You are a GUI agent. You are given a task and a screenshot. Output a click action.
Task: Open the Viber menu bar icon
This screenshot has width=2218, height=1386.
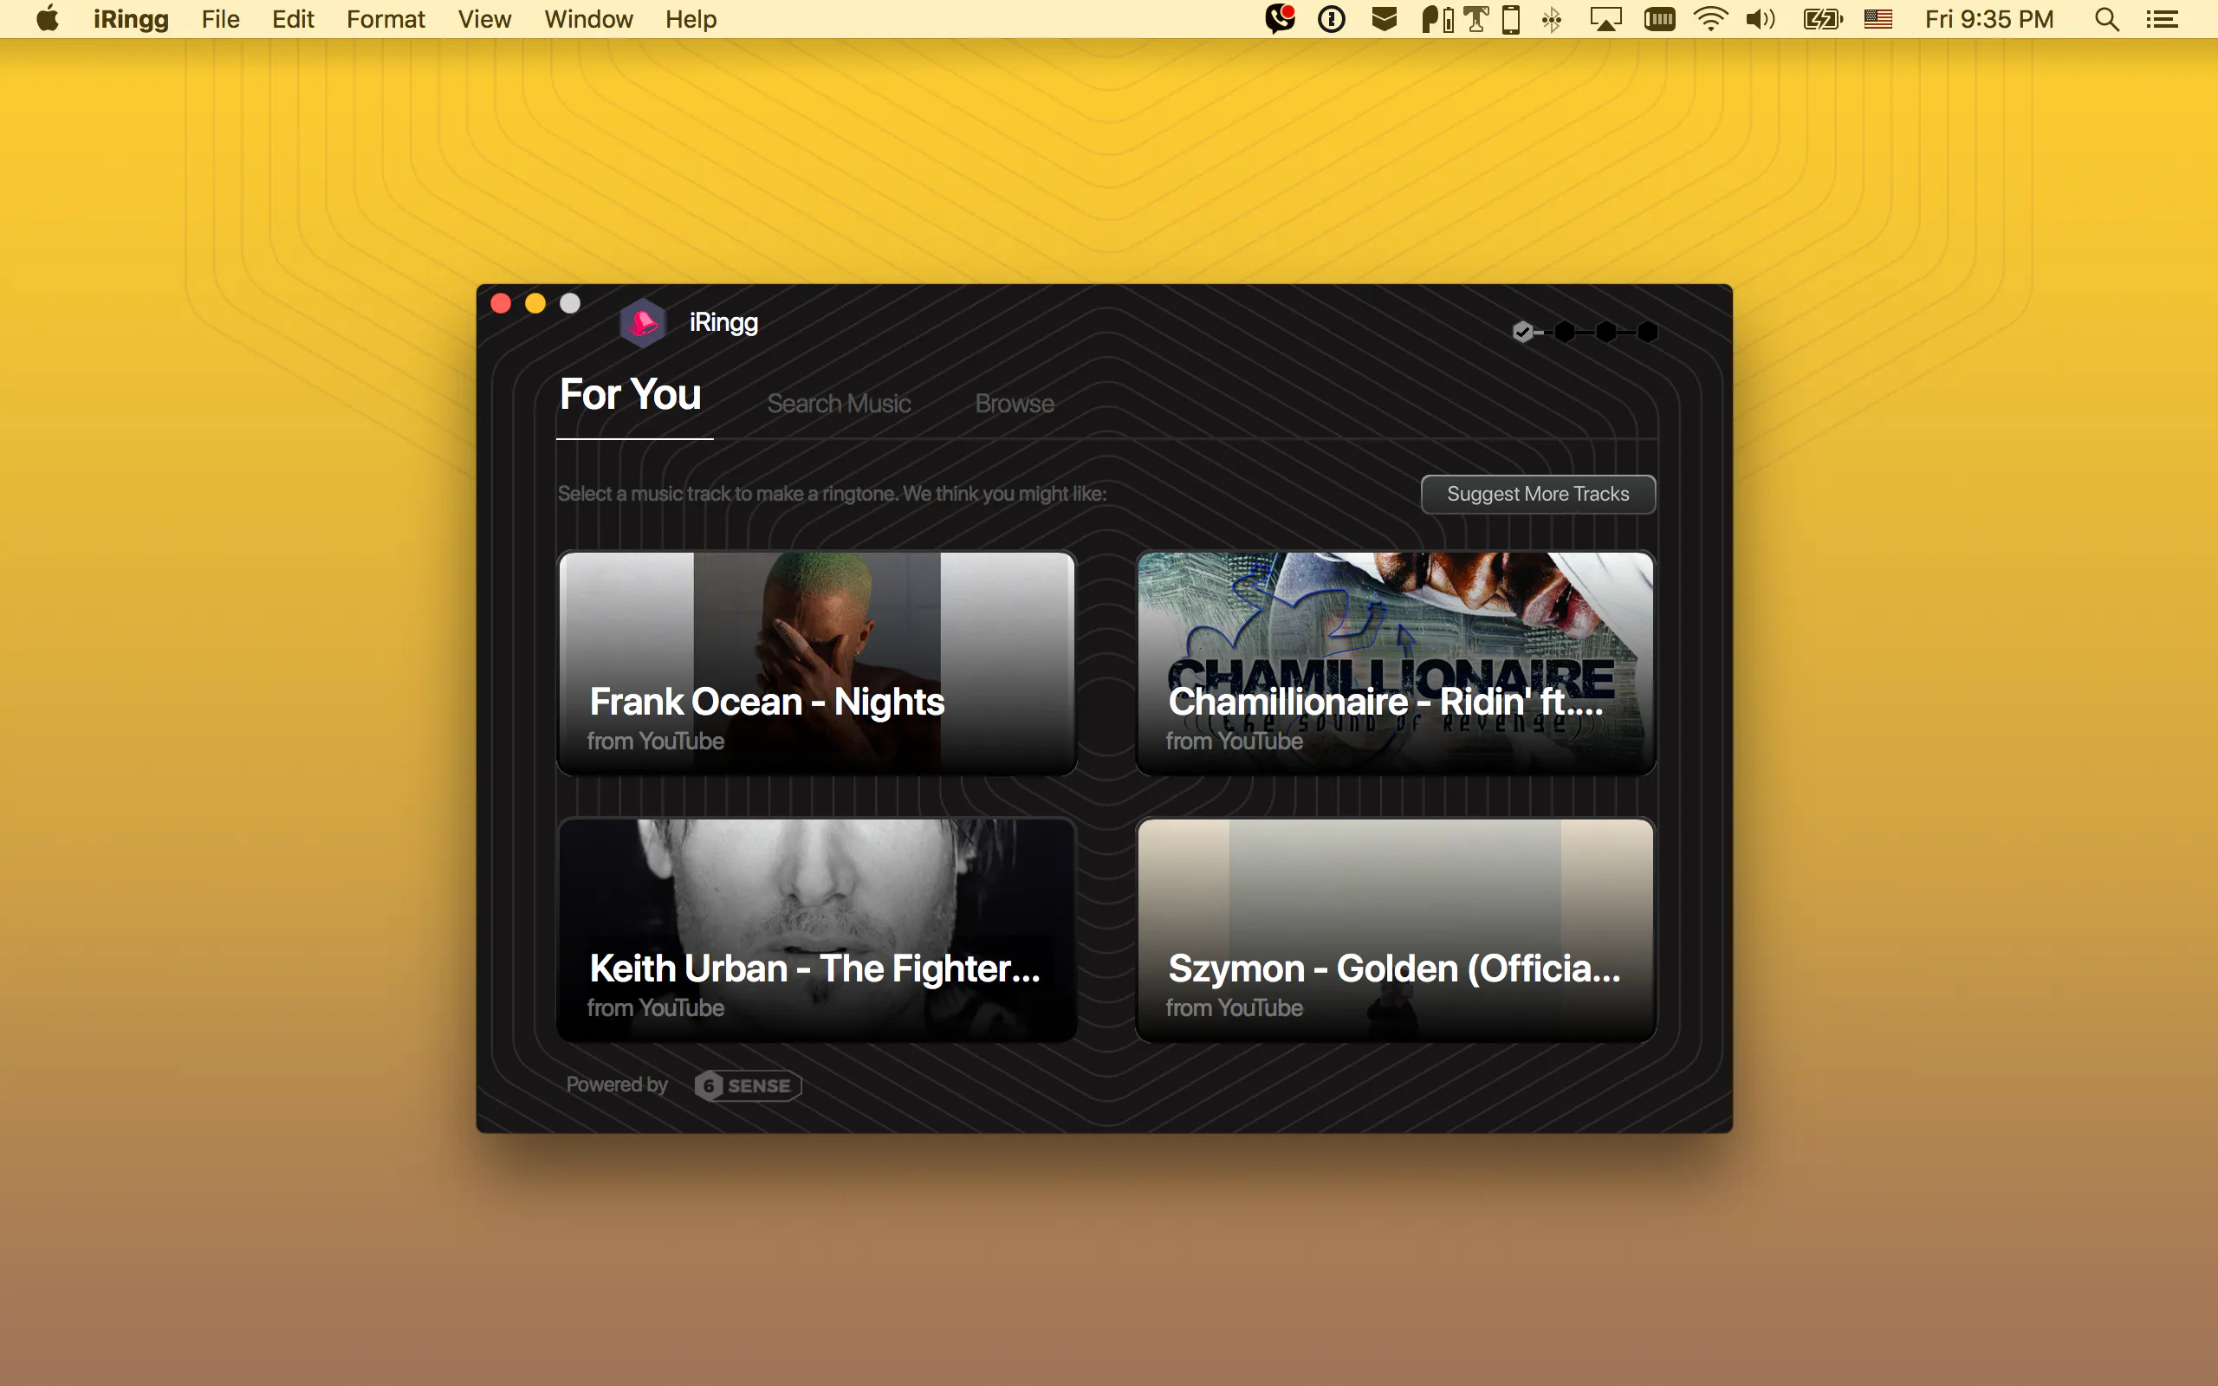[1280, 19]
